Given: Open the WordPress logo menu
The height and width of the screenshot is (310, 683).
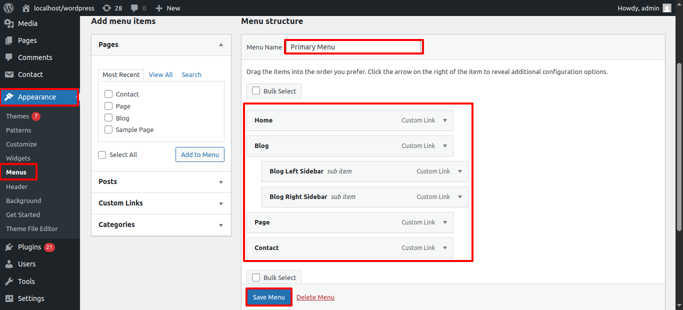Looking at the screenshot, I should click(8, 8).
